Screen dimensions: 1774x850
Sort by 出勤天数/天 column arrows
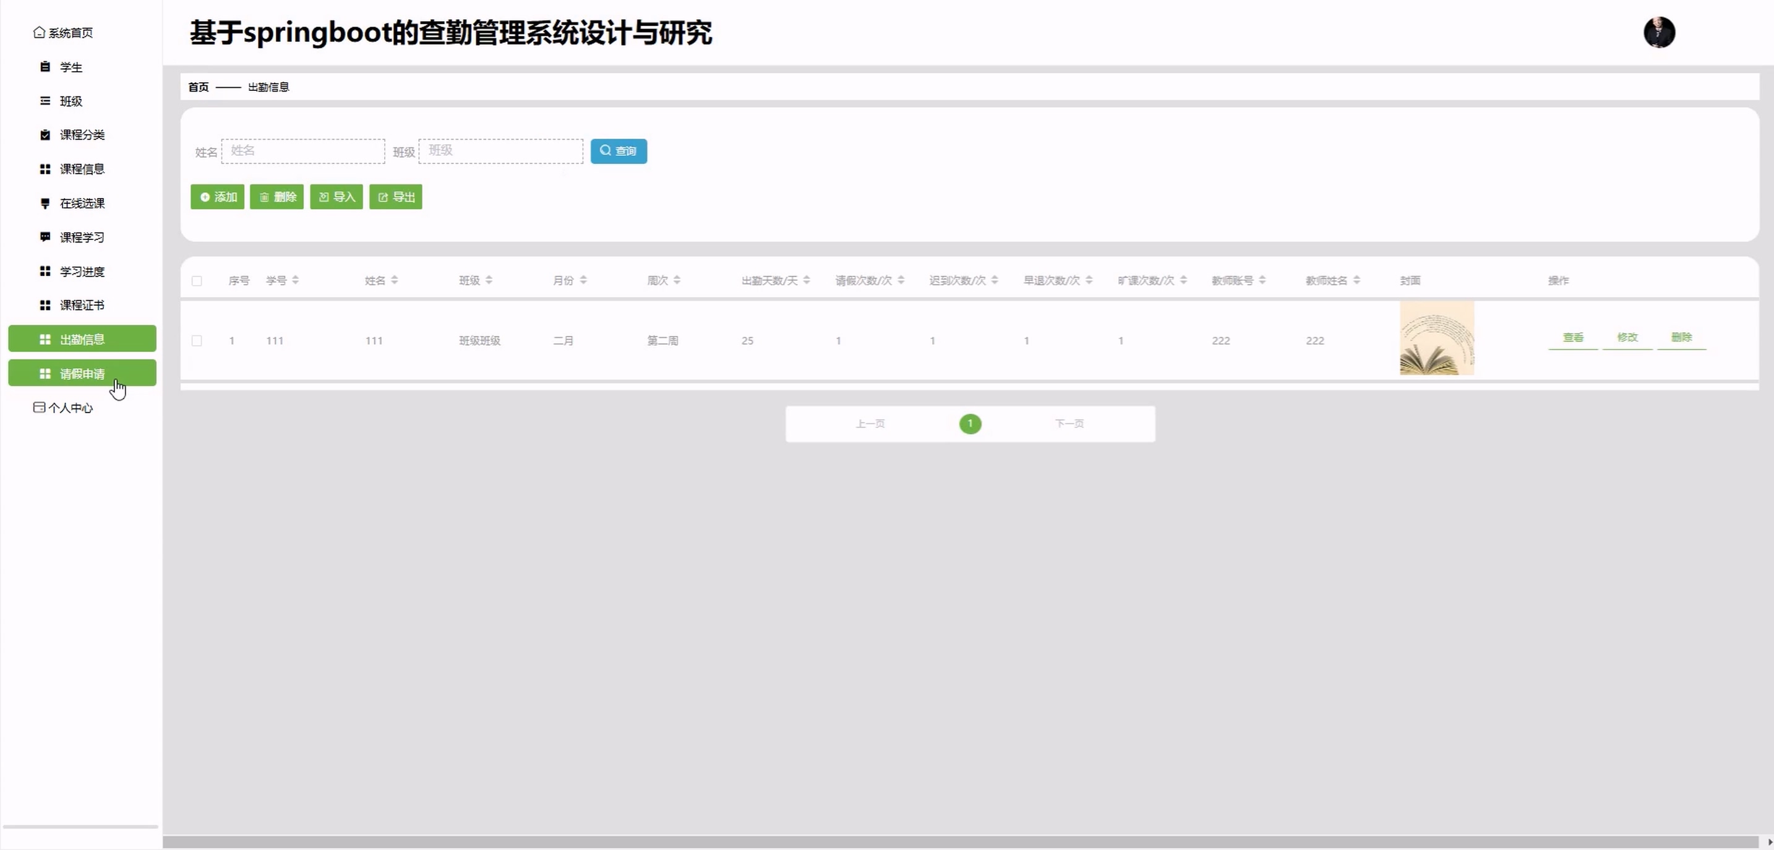(807, 280)
